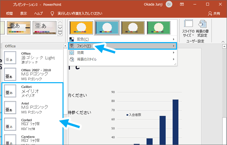This screenshot has width=227, height=145.
Task: Select the Office 游ゴシック Light font set
Action: coord(33,58)
